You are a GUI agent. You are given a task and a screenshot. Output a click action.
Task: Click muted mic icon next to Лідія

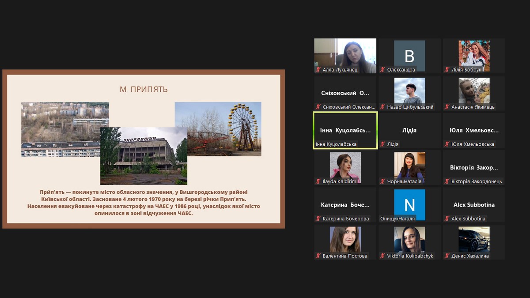(x=382, y=144)
